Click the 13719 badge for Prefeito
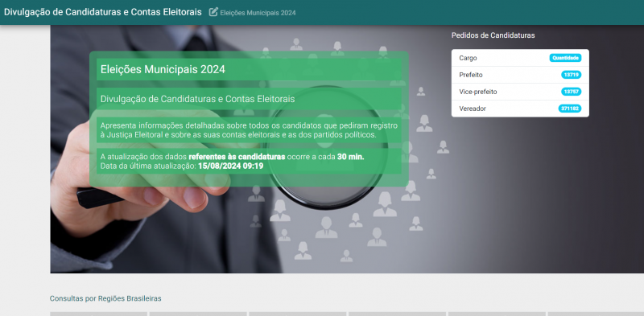The width and height of the screenshot is (644, 316). [572, 75]
